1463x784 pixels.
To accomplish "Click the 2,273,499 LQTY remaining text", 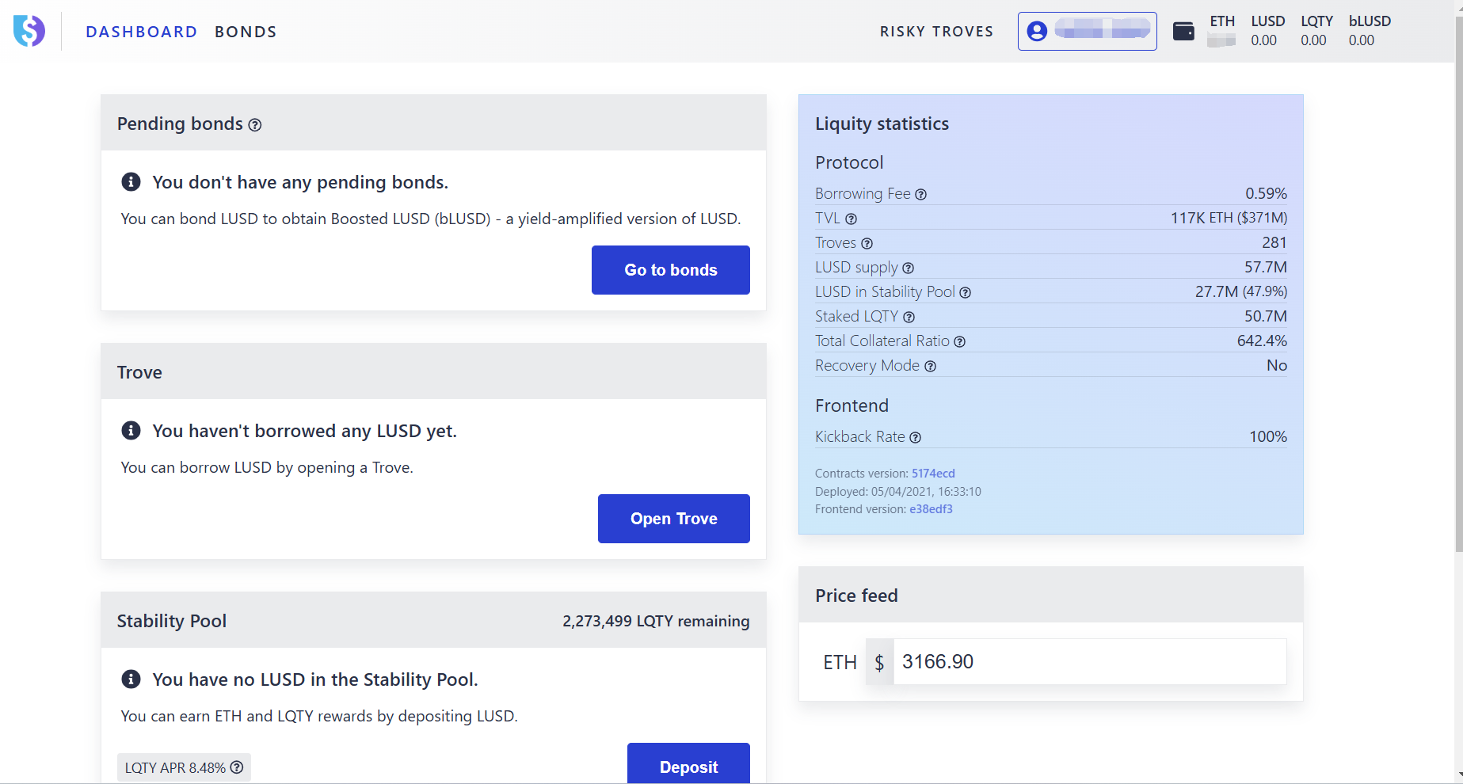I will pyautogui.click(x=656, y=621).
